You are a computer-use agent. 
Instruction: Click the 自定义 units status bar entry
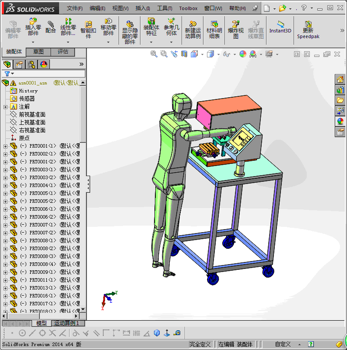(x=283, y=344)
